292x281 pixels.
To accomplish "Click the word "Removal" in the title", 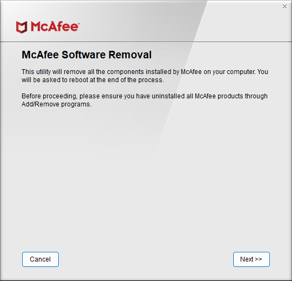I will tap(130, 55).
